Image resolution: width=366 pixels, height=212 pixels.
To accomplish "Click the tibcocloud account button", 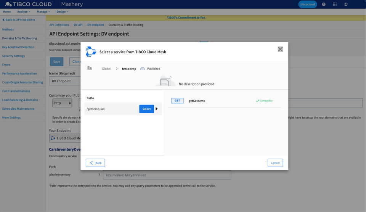I will (307, 4).
